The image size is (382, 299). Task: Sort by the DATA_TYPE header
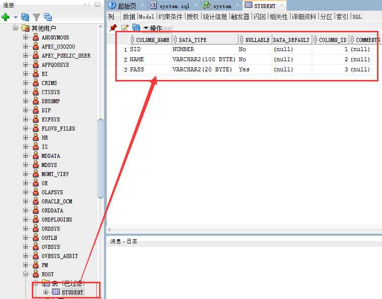pyautogui.click(x=205, y=40)
